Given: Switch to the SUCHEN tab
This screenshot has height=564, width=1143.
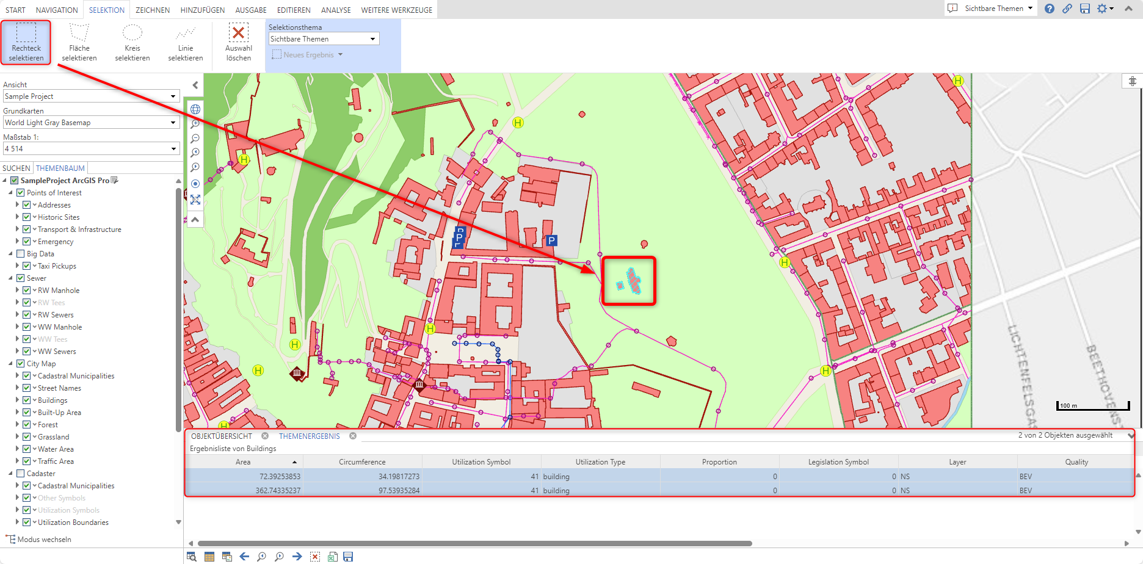Looking at the screenshot, I should point(16,168).
